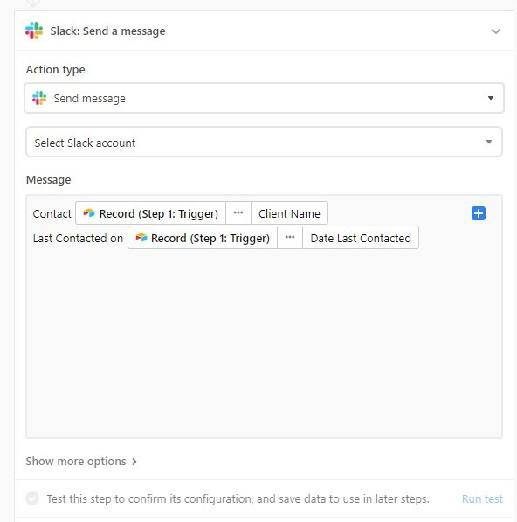Open ellipsis of the Client Name token
Screen dimensions: 517x522
(x=238, y=213)
